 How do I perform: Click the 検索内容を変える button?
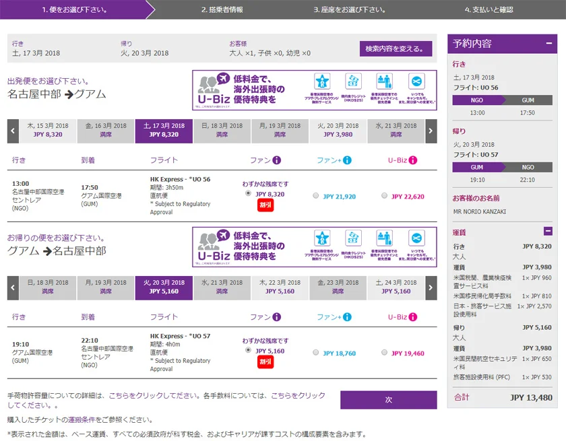click(x=396, y=48)
